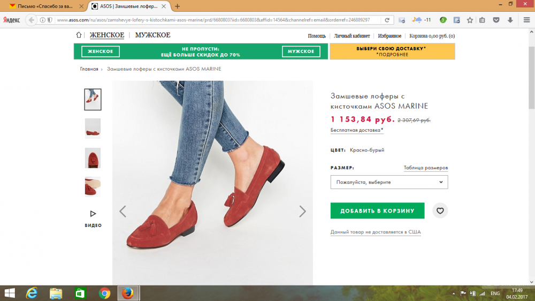Show previous product image arrow
This screenshot has height=301, width=535.
123,212
